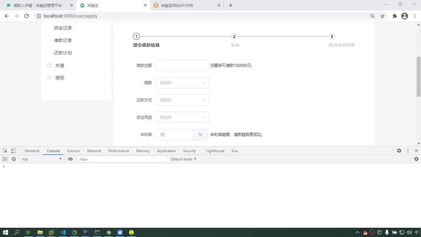This screenshot has height=237, width=421.
Task: Open Windows search in taskbar
Action: tap(17, 232)
